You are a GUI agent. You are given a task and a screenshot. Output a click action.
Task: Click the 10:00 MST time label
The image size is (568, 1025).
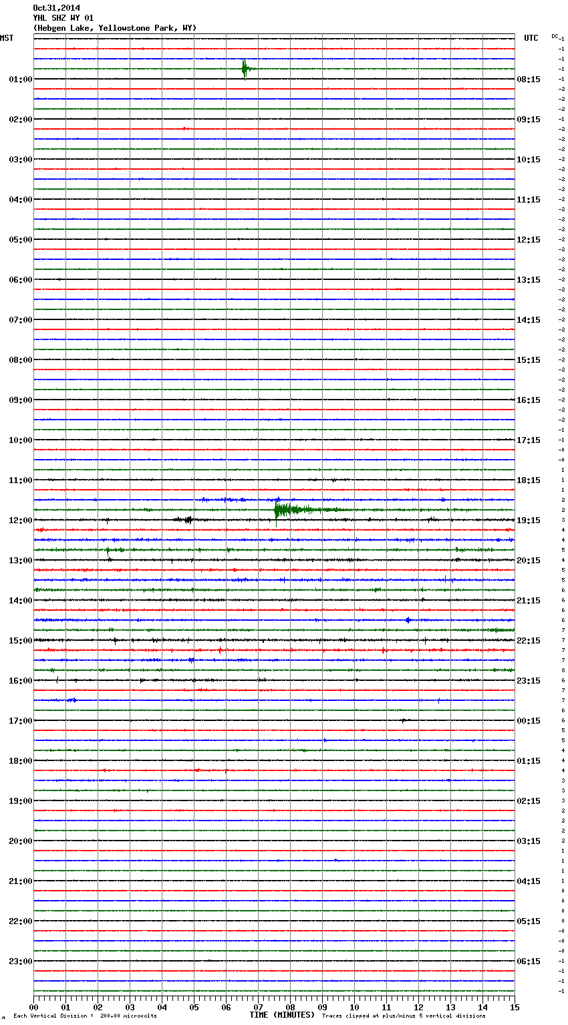point(21,440)
